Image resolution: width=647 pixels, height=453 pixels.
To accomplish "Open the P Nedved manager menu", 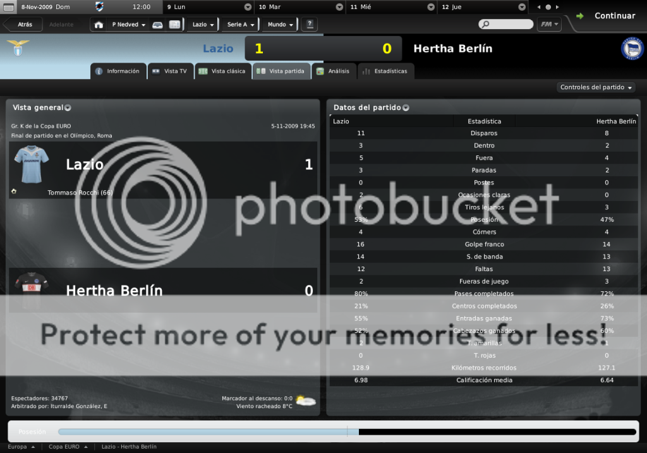I will coord(128,25).
